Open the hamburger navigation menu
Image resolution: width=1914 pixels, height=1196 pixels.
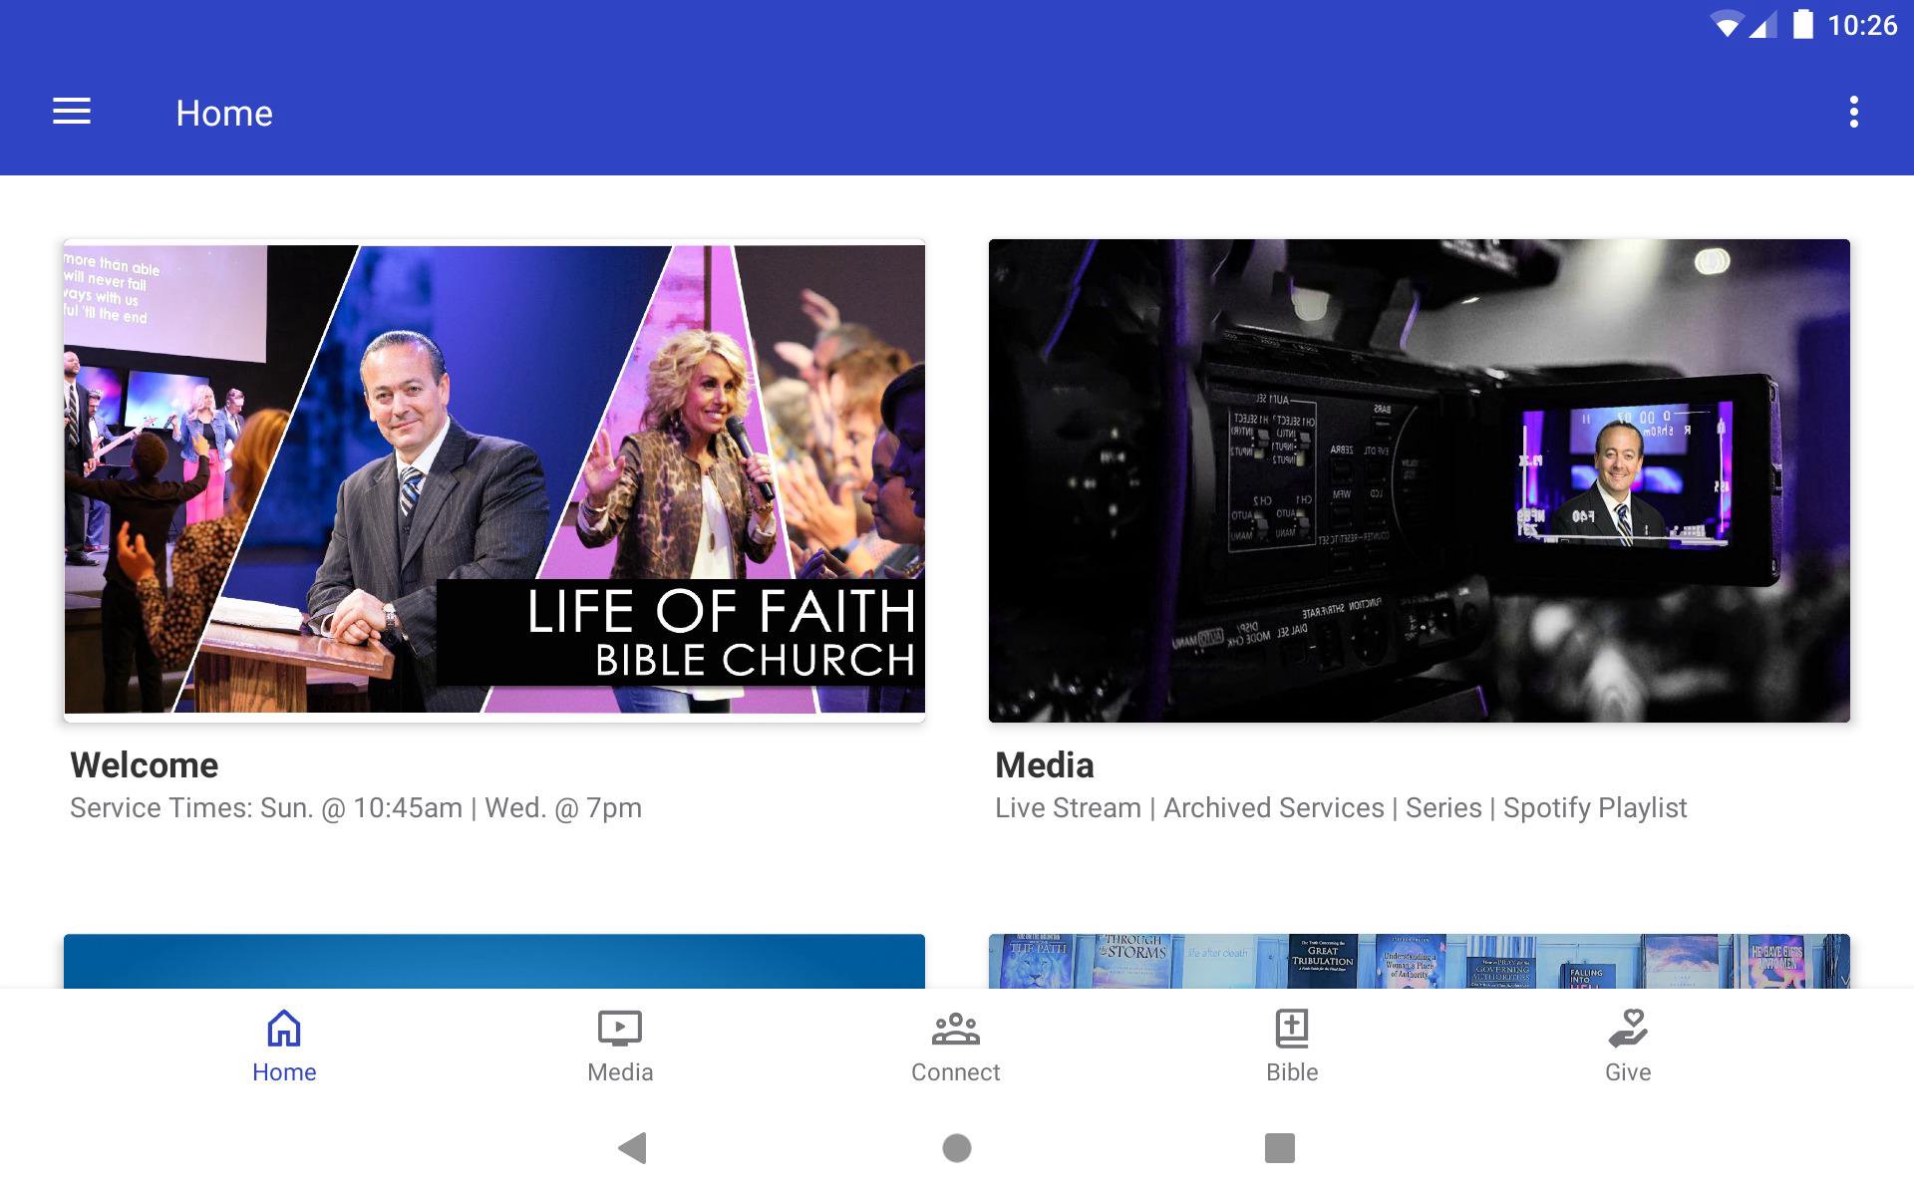[72, 112]
